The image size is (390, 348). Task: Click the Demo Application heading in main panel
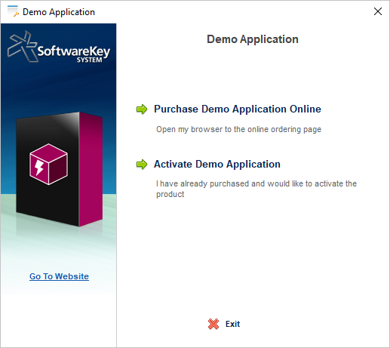(253, 39)
